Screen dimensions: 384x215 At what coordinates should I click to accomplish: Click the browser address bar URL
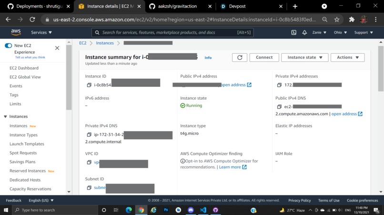click(184, 19)
